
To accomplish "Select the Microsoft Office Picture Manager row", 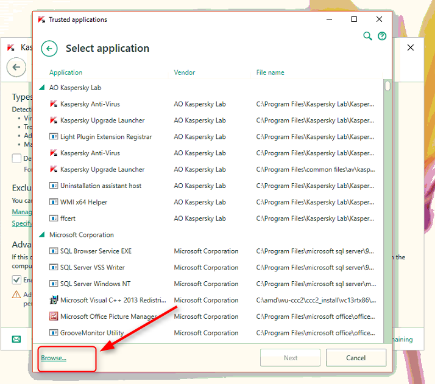I will pyautogui.click(x=208, y=316).
